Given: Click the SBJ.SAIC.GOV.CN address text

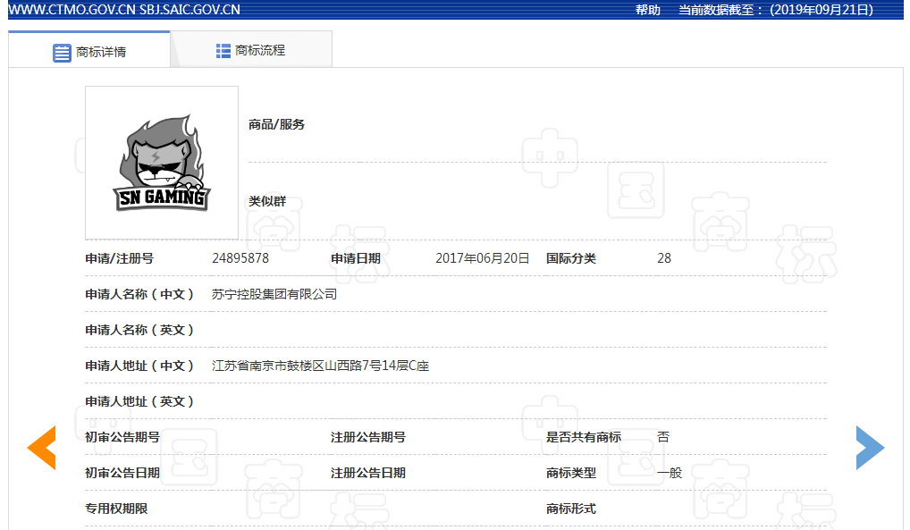Looking at the screenshot, I should 190,10.
